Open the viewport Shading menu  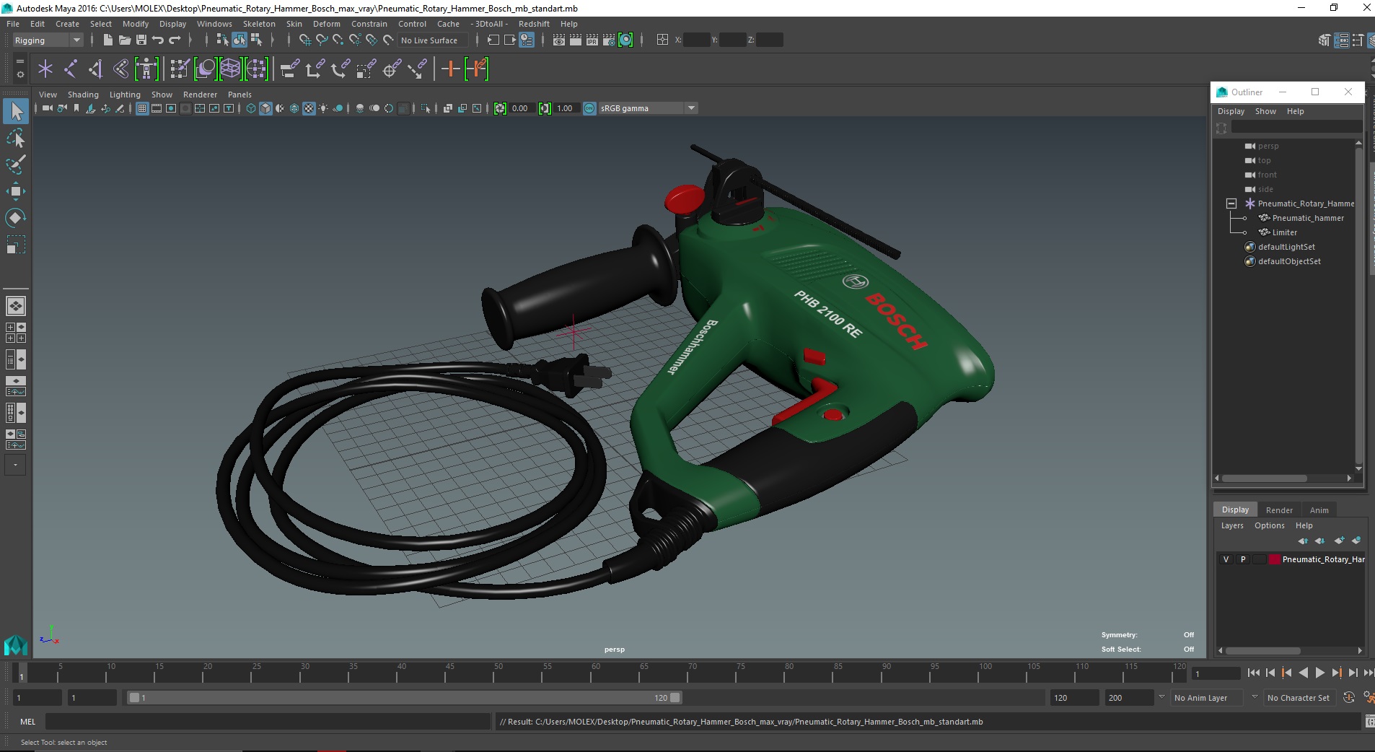coord(83,95)
